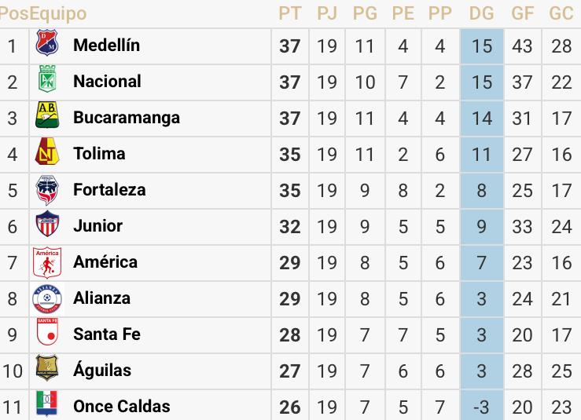Click the Alianza team crest
Viewport: 581px width, 420px height.
click(x=47, y=298)
